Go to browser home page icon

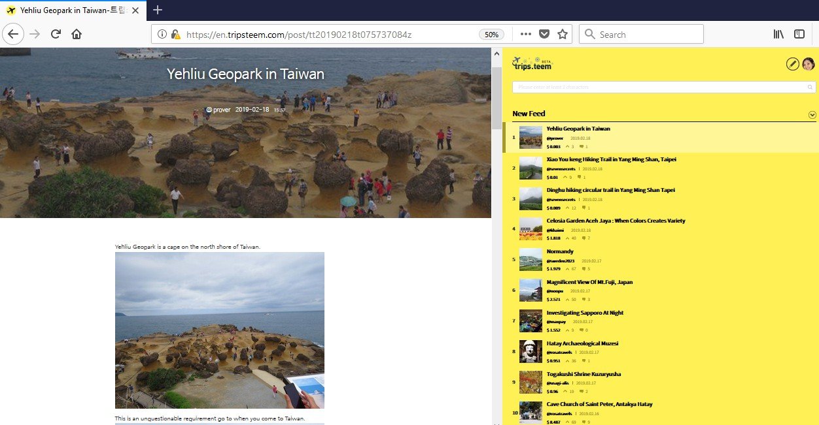(x=77, y=34)
